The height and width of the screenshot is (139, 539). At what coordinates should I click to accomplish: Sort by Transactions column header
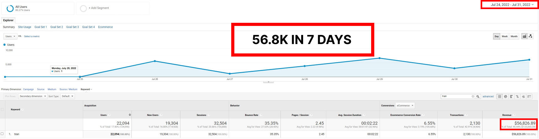[457, 115]
